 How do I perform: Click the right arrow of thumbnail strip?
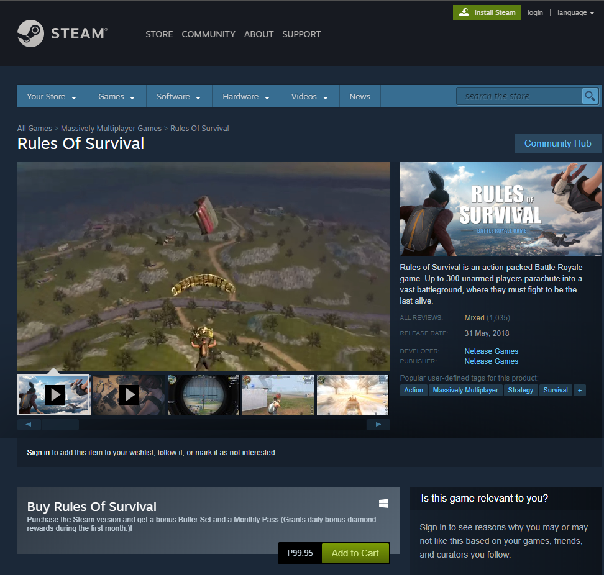click(x=378, y=425)
